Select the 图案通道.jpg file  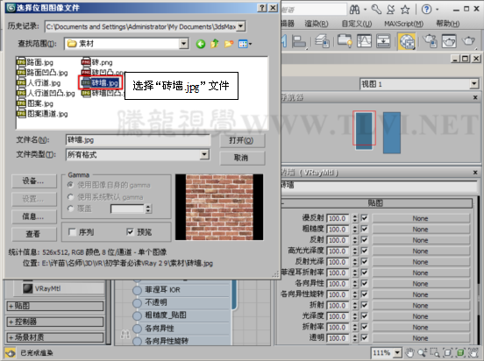click(x=42, y=114)
